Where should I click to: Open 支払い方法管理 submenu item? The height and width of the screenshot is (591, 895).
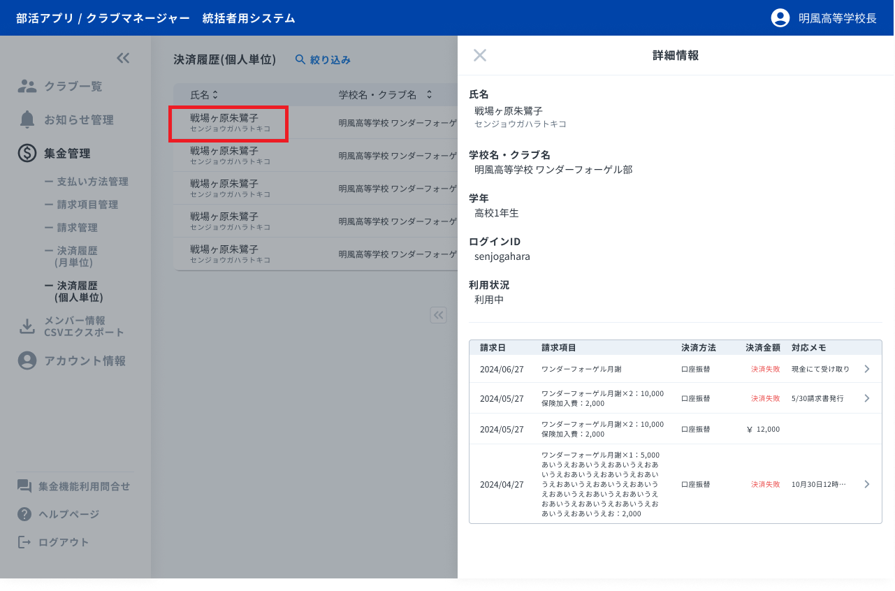[87, 182]
